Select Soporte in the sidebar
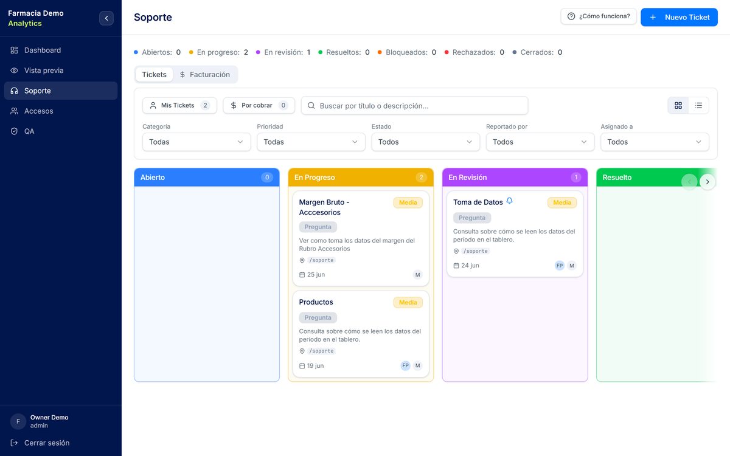This screenshot has height=456, width=730. 61,91
